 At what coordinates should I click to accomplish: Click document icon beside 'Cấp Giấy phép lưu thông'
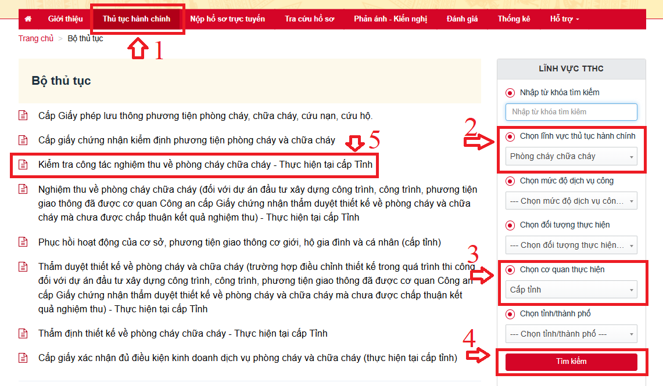[23, 116]
